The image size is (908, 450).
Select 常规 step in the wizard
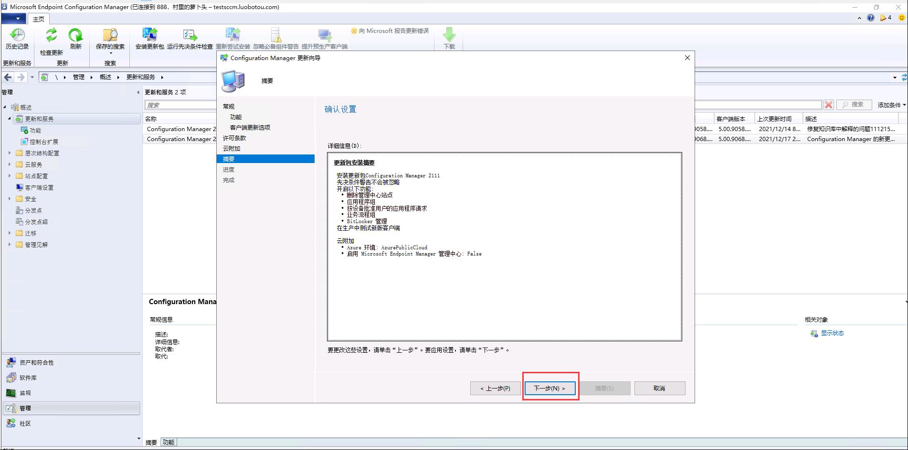[229, 107]
